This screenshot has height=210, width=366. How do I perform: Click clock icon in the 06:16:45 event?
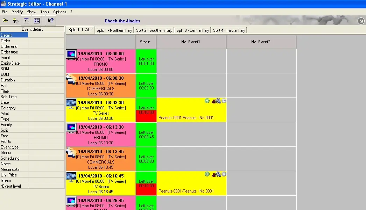(x=224, y=174)
